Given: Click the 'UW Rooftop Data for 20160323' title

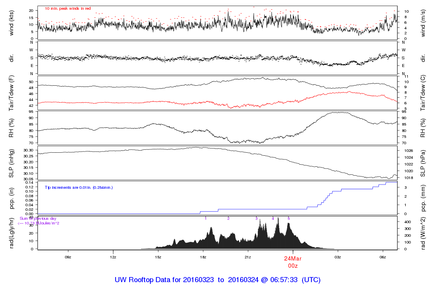Looking at the screenshot, I should 164,280.
